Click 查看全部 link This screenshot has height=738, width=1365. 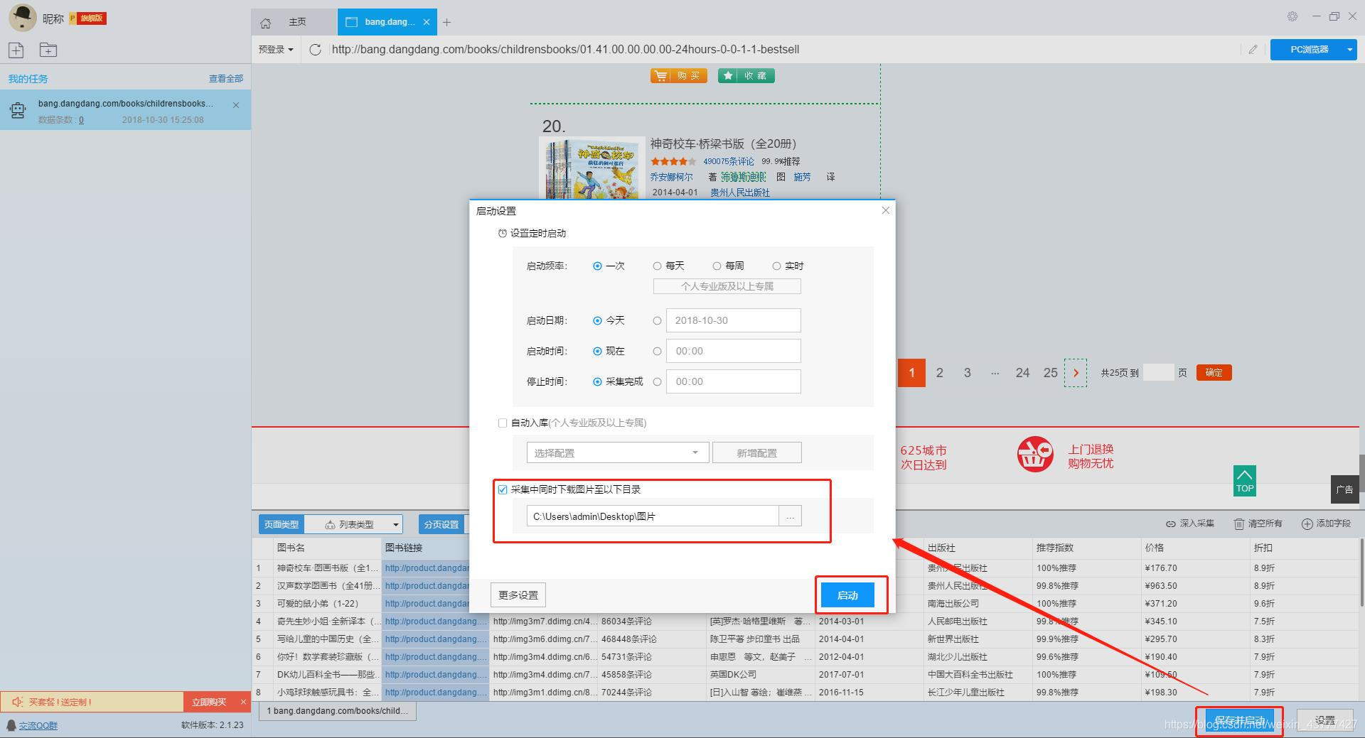click(x=226, y=79)
